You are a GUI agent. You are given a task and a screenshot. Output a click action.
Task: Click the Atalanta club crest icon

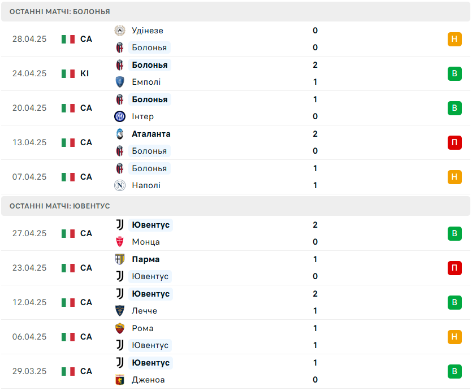point(120,134)
